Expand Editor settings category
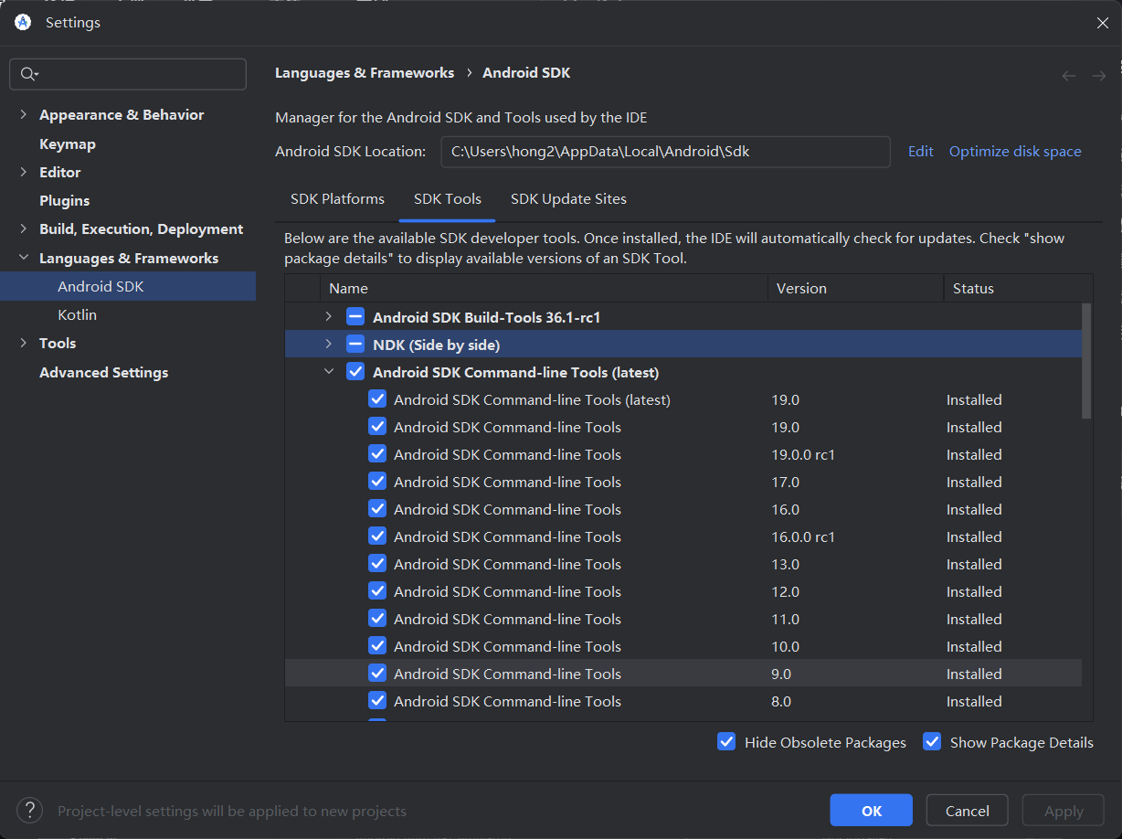1122x839 pixels. tap(23, 172)
